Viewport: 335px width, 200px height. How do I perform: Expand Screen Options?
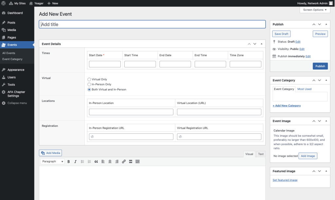point(315,10)
